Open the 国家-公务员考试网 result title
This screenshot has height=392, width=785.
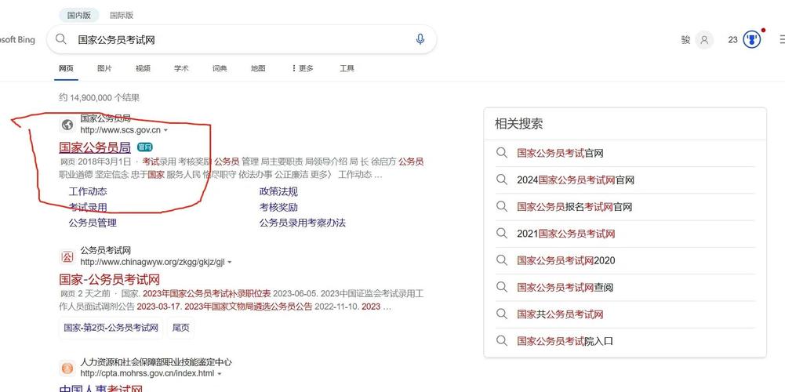coord(109,279)
